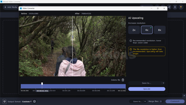Screen dimensions: 186x105
Task: Select the 8x resolution option
Action: click(x=160, y=30)
